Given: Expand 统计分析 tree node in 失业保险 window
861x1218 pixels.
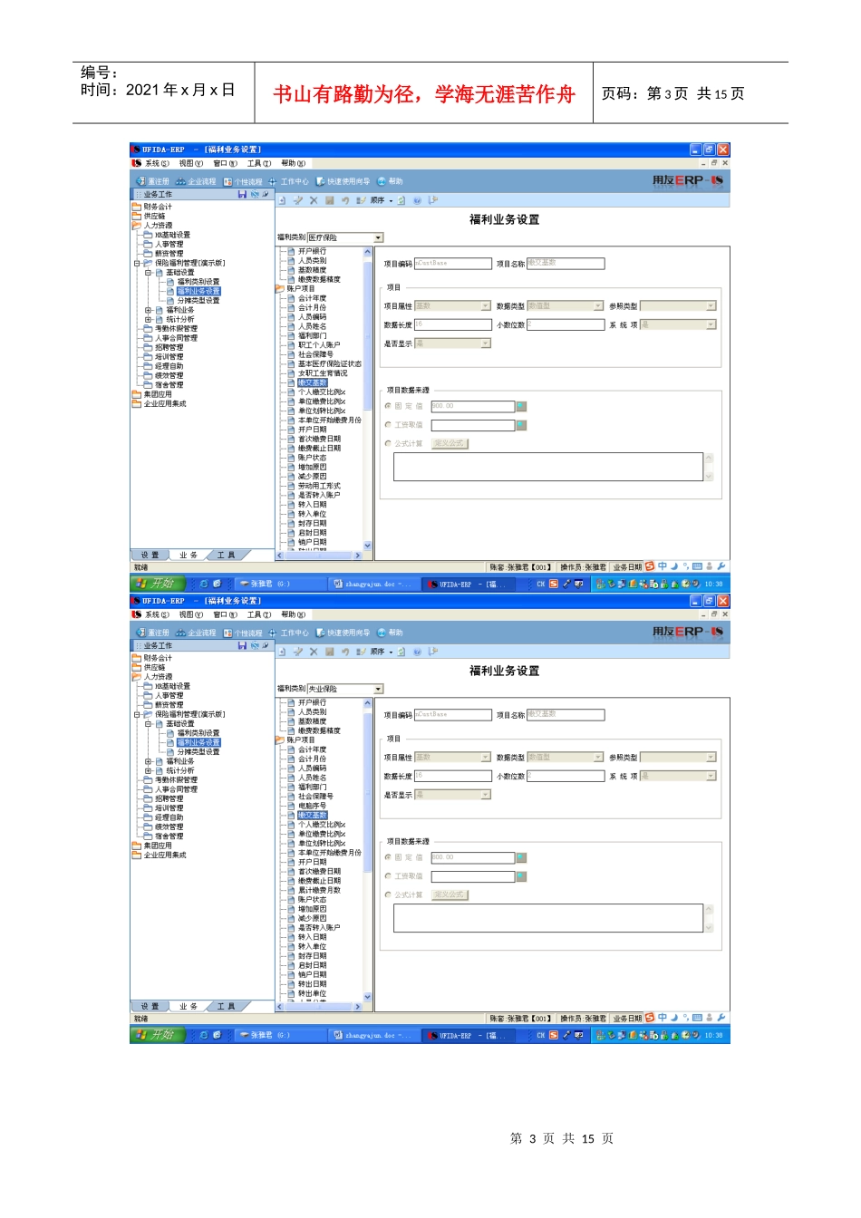Looking at the screenshot, I should click(x=149, y=770).
